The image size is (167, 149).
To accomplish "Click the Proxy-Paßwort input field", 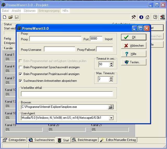I will (x=104, y=49).
